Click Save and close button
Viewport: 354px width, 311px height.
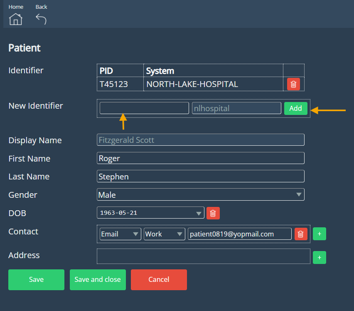(98, 279)
